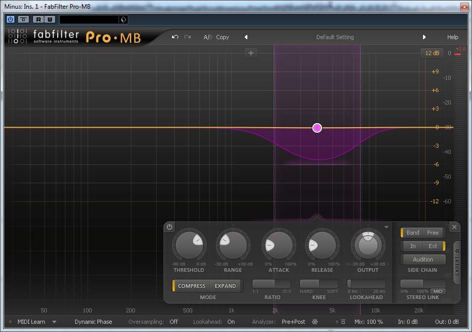This screenshot has width=472, height=332.
Task: Switch mode to EXPAND
Action: [225, 286]
